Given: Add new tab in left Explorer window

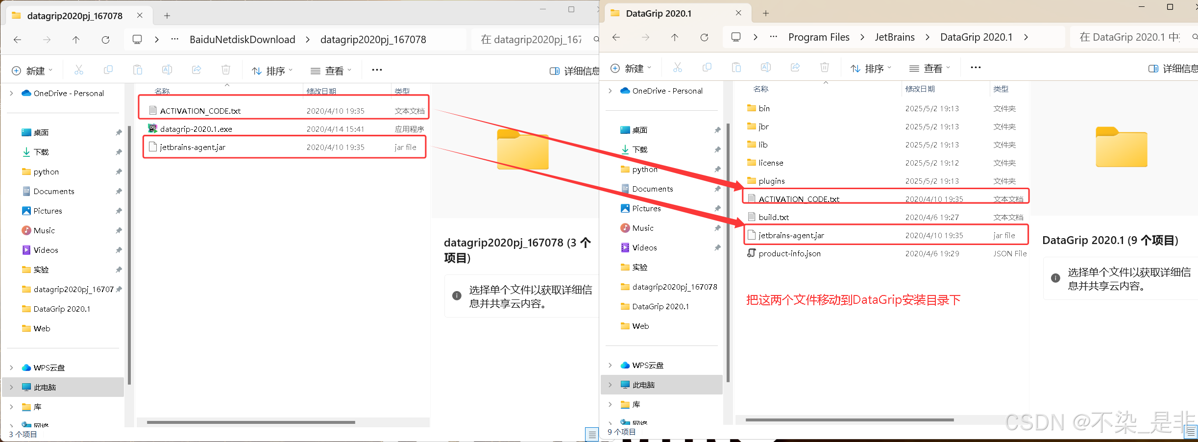Looking at the screenshot, I should pos(167,16).
